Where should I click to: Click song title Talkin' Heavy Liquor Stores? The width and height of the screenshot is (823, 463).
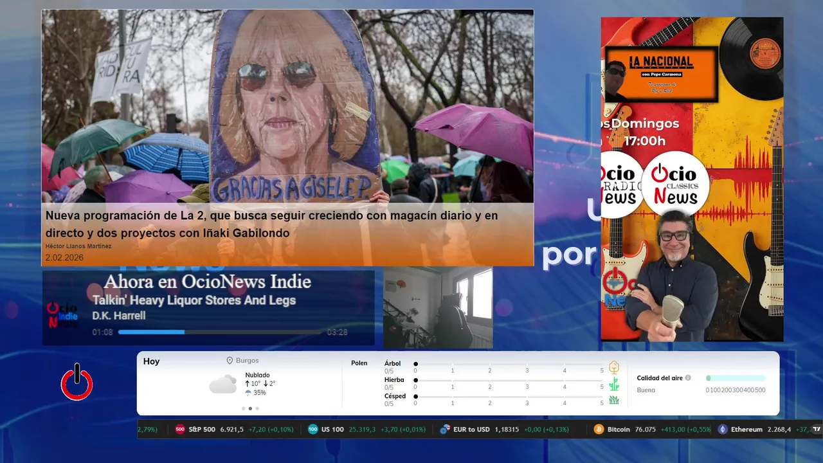coord(194,300)
